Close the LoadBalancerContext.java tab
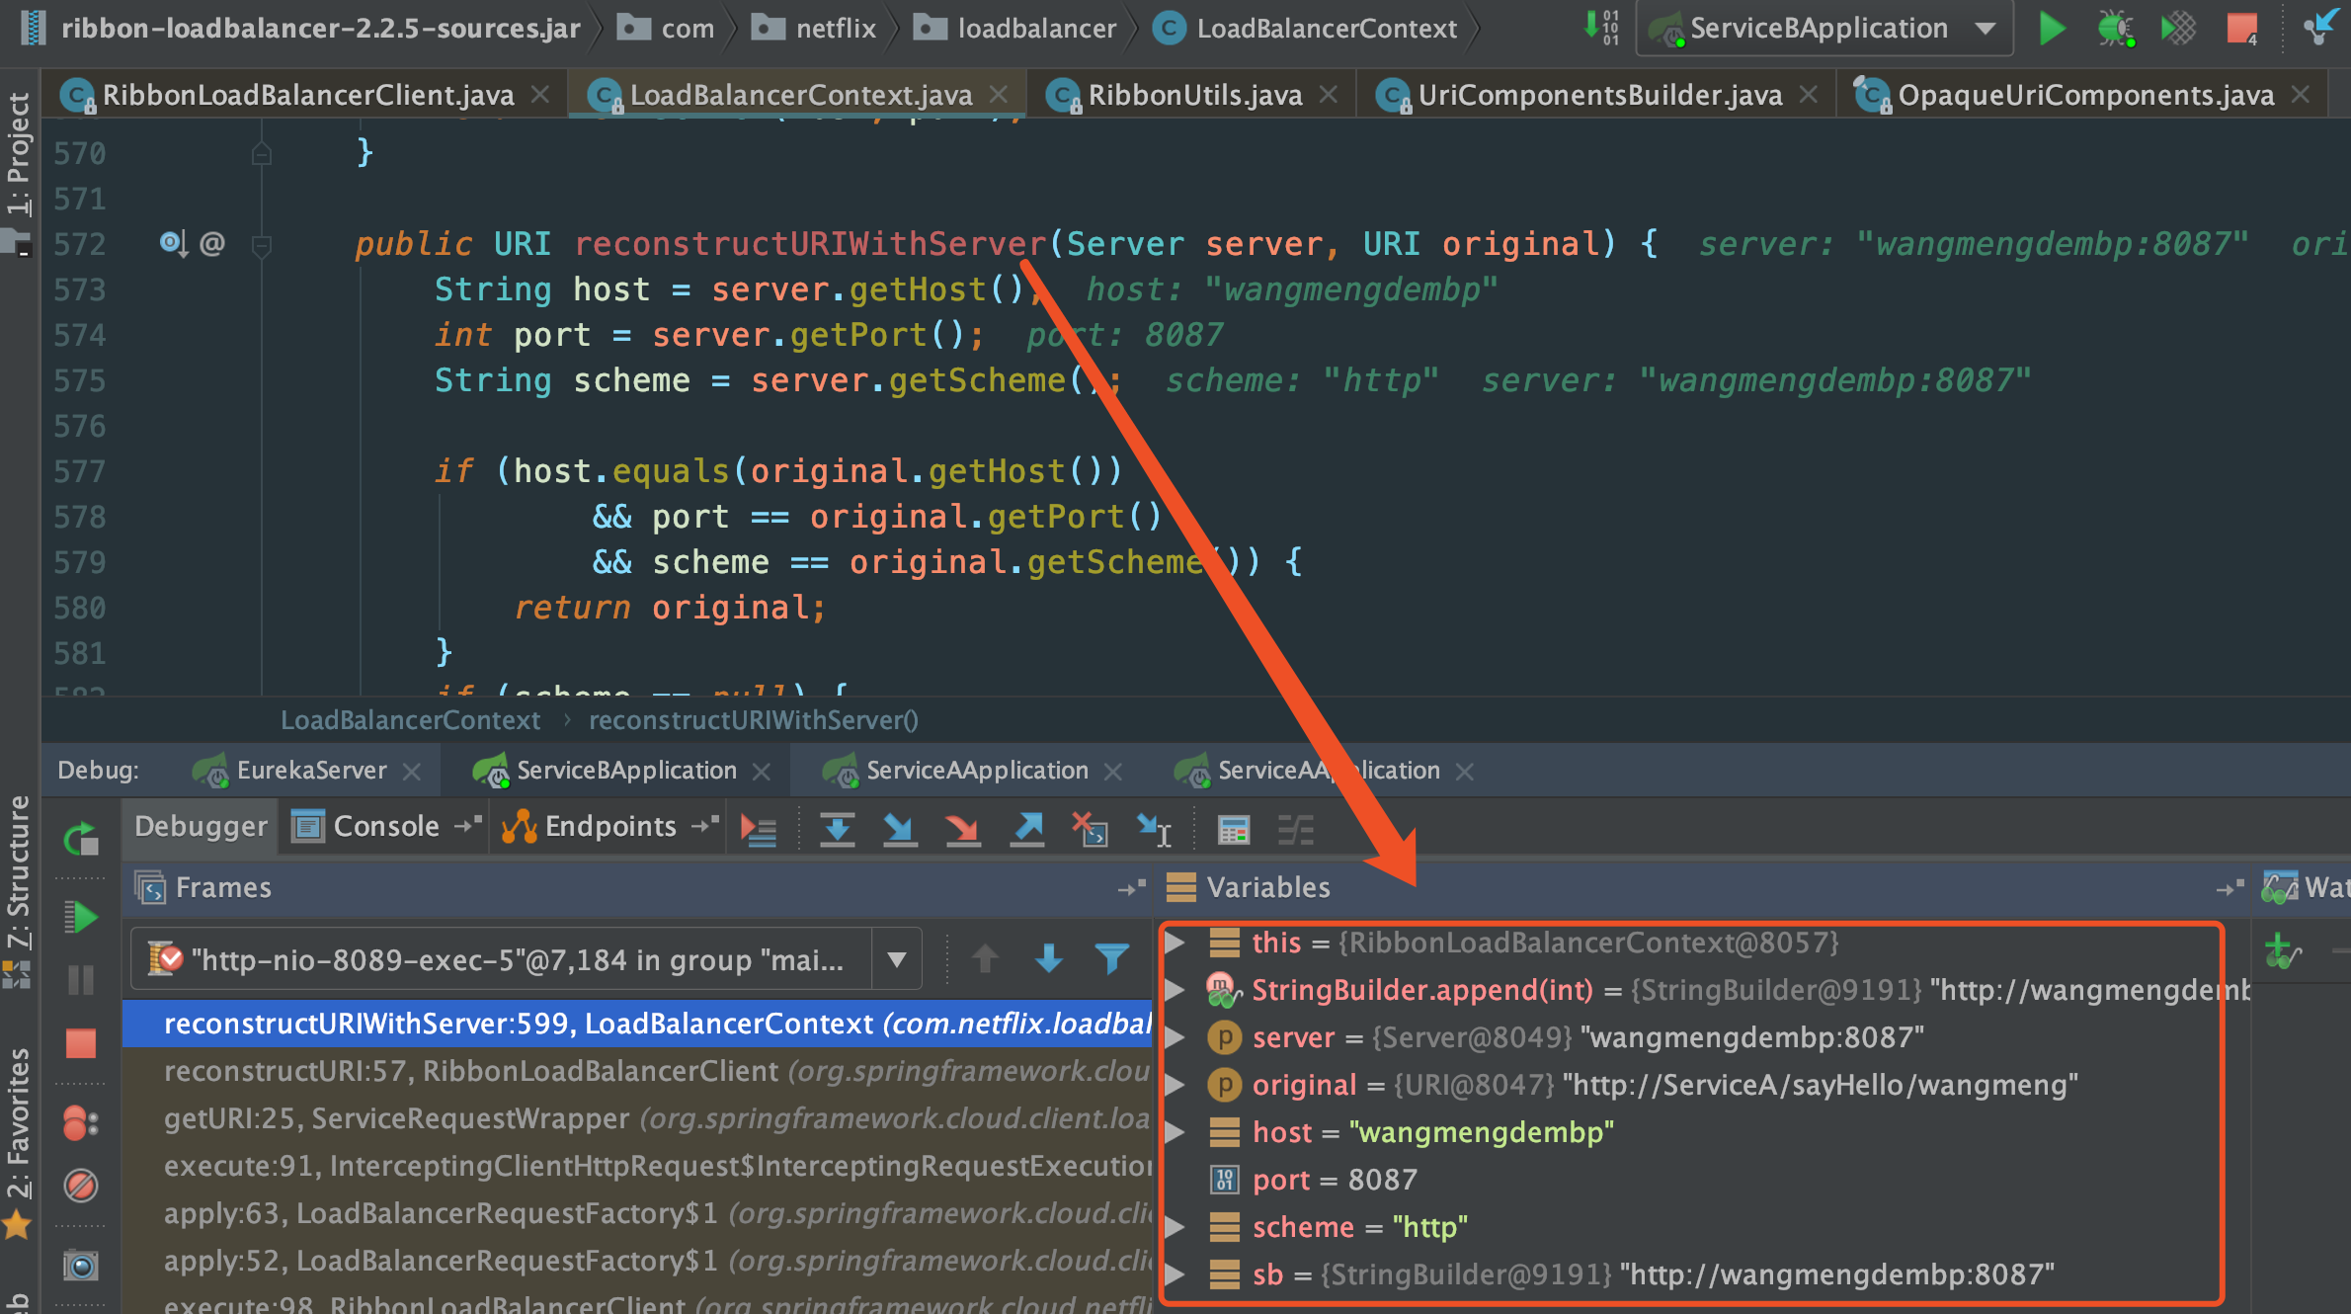 (999, 94)
